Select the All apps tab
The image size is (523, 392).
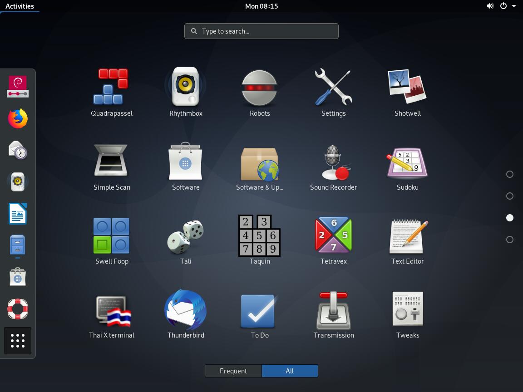point(290,371)
